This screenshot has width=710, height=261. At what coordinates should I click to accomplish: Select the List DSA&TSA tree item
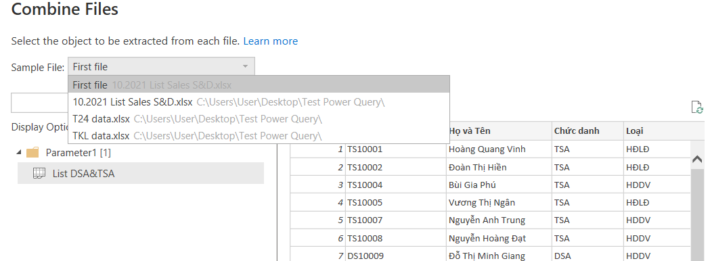[x=140, y=173]
